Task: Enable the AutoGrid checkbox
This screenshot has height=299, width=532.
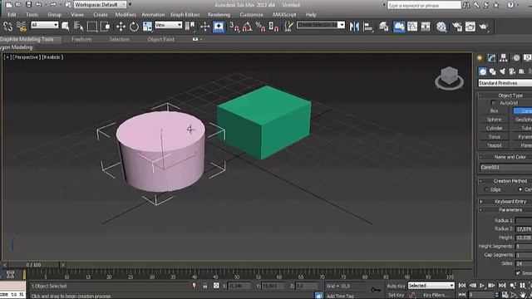Action: pyautogui.click(x=494, y=103)
